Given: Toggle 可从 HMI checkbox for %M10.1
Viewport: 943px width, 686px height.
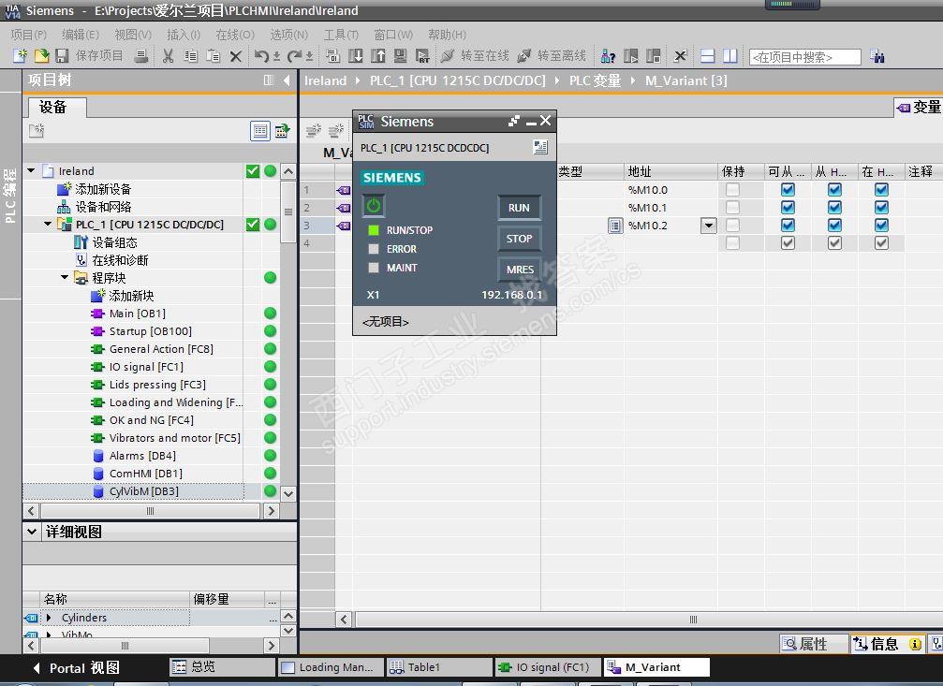Looking at the screenshot, I should tap(788, 208).
